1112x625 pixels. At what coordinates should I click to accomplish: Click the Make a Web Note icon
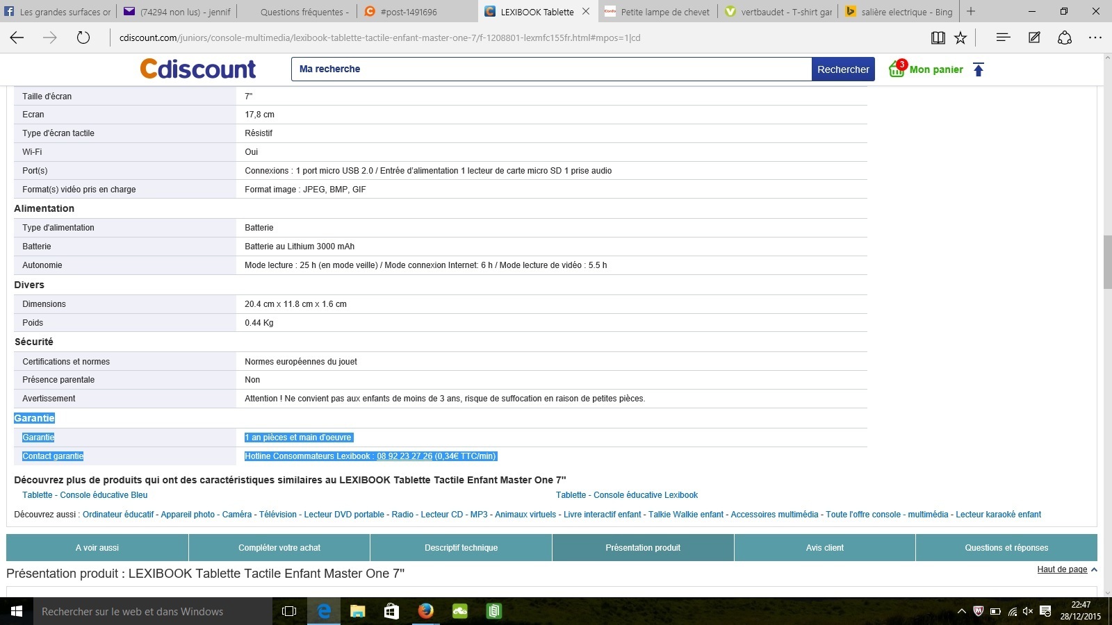click(x=1034, y=37)
